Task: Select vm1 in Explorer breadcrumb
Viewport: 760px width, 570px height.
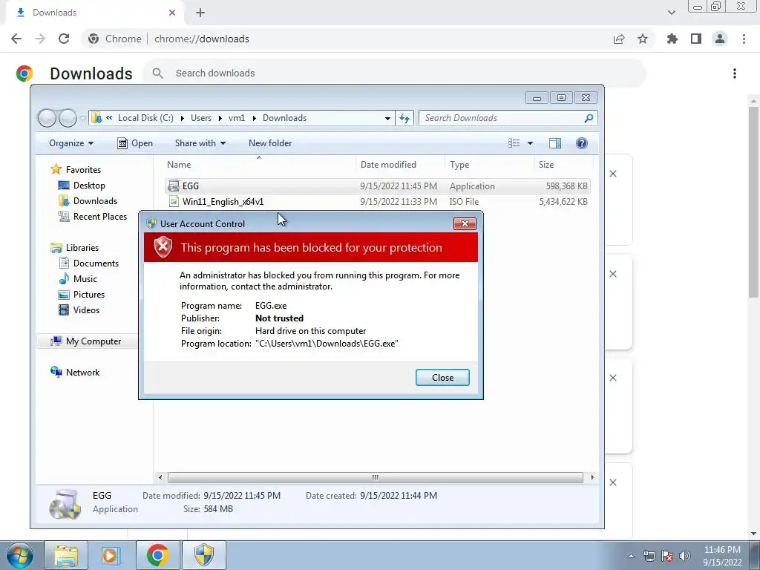Action: [x=237, y=118]
